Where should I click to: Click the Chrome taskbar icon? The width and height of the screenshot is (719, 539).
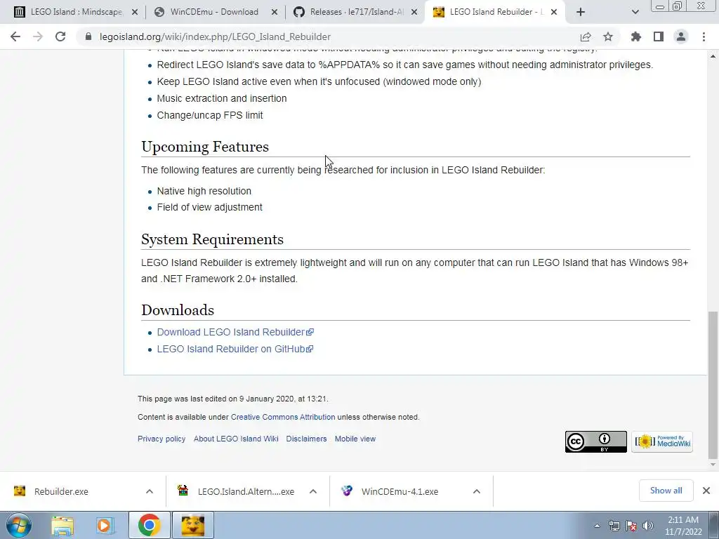pyautogui.click(x=149, y=525)
